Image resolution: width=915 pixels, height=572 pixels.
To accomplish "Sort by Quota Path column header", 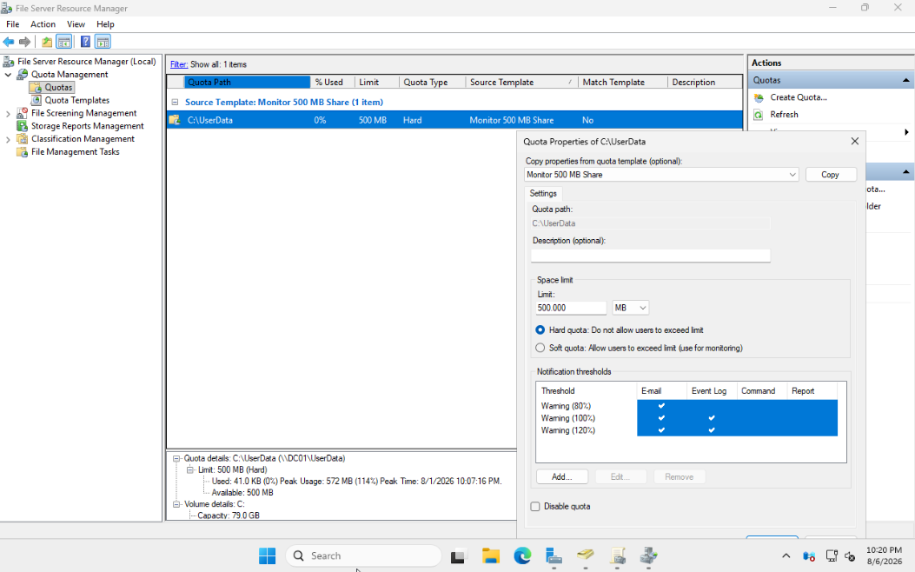I will click(x=248, y=83).
